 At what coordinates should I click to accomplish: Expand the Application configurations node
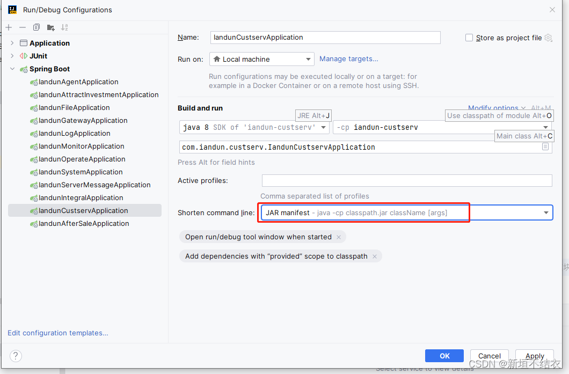12,43
